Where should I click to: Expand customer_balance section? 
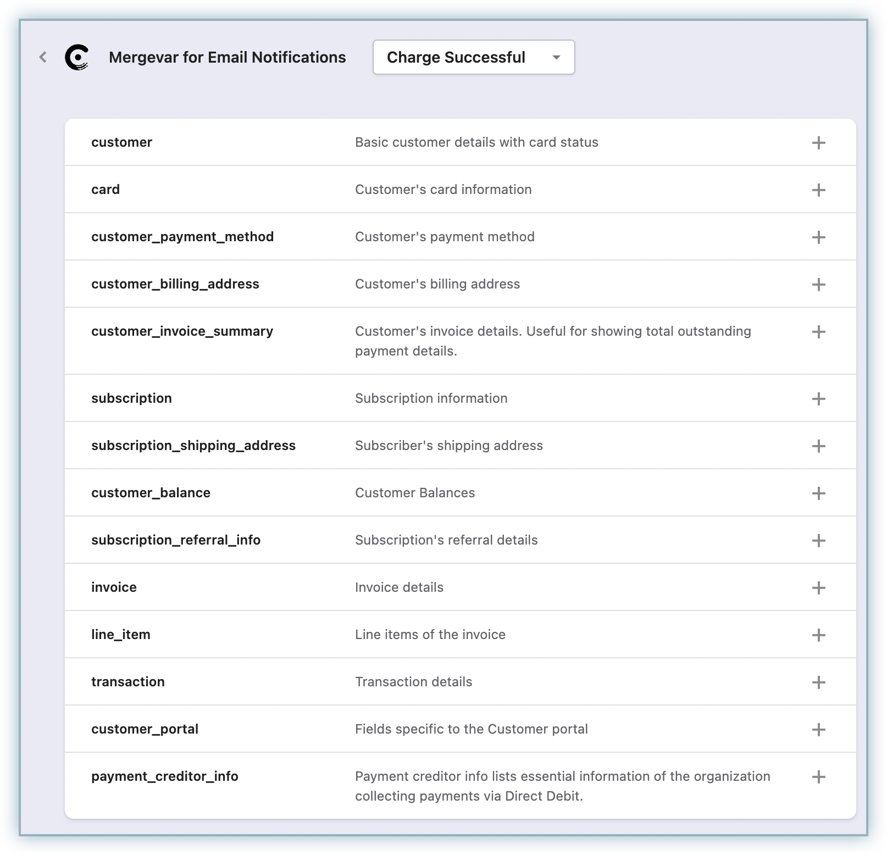(818, 493)
